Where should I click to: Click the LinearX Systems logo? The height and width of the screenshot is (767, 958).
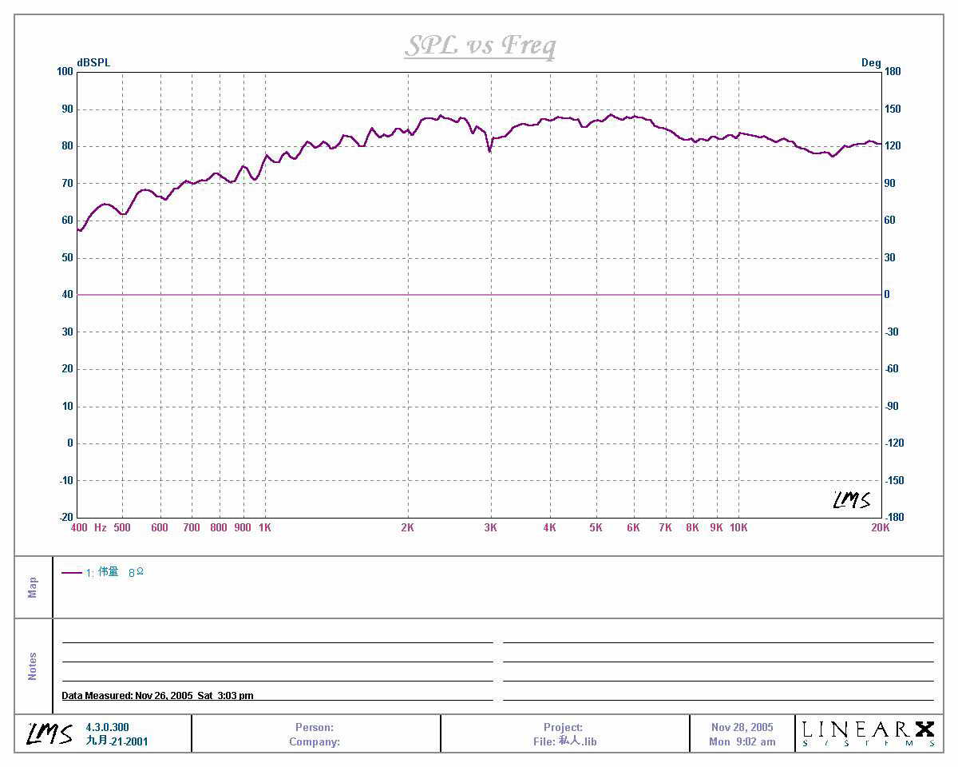point(868,733)
